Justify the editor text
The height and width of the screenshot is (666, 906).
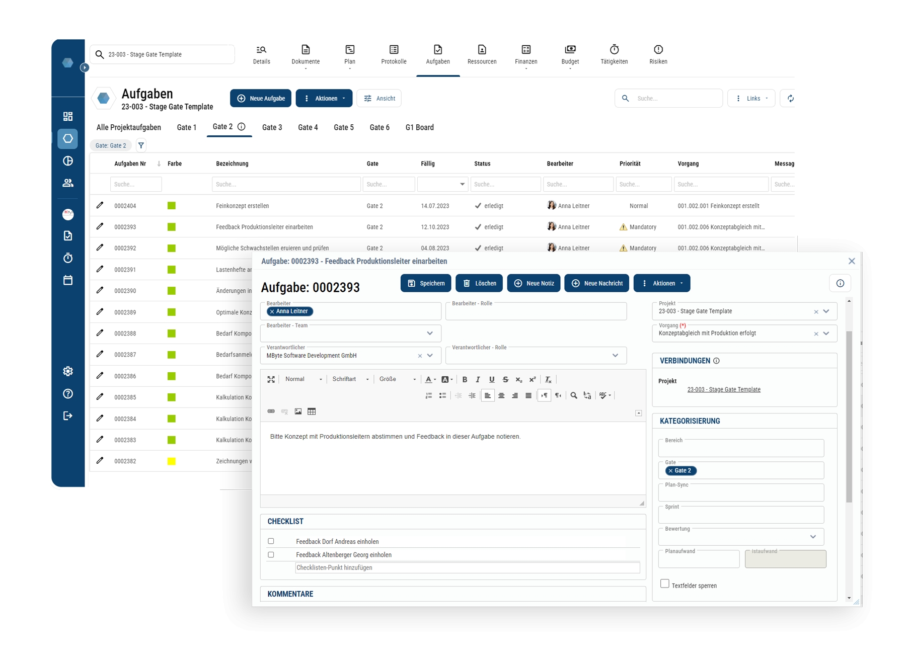[x=528, y=395]
